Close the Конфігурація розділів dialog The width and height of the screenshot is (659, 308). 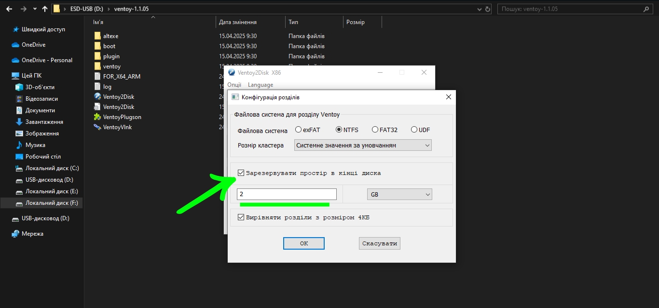[x=449, y=97]
